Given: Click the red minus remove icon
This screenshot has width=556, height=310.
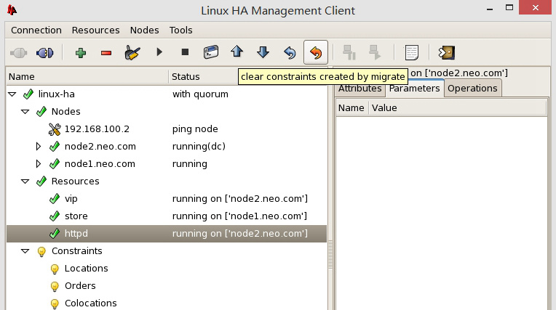Looking at the screenshot, I should (106, 52).
